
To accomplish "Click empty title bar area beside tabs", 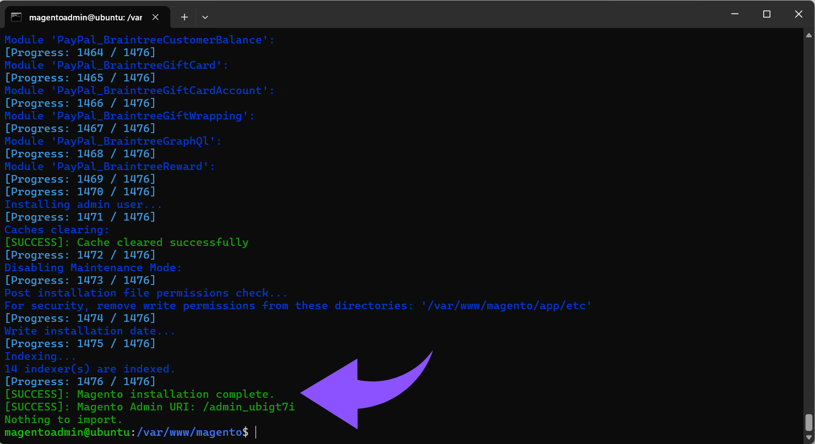I will pyautogui.click(x=441, y=15).
